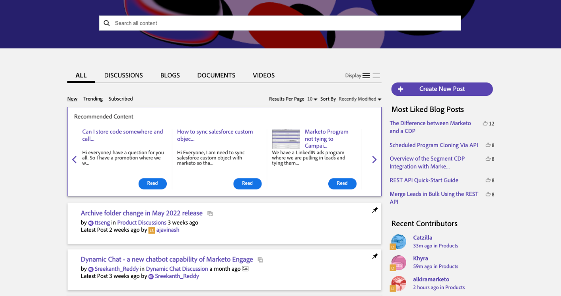Image resolution: width=561 pixels, height=296 pixels.
Task: Open Sreekanth_Reddy link in the Latest Post line
Action: (x=177, y=276)
